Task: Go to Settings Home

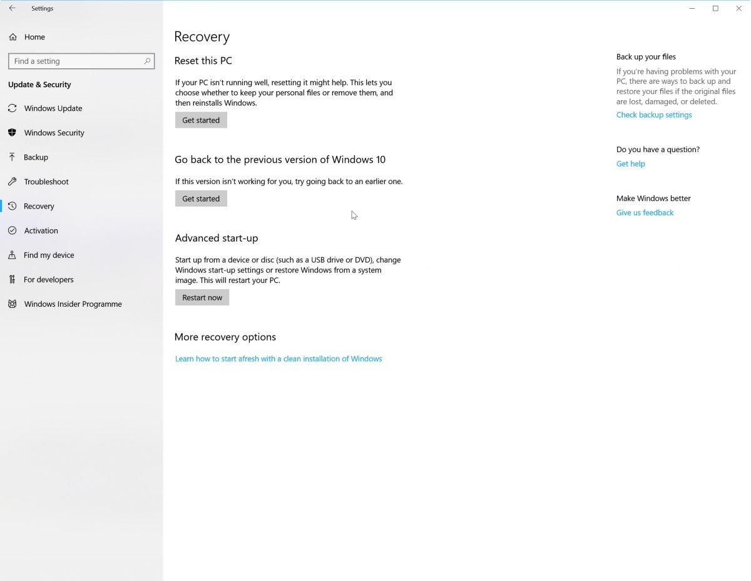Action: click(81, 37)
